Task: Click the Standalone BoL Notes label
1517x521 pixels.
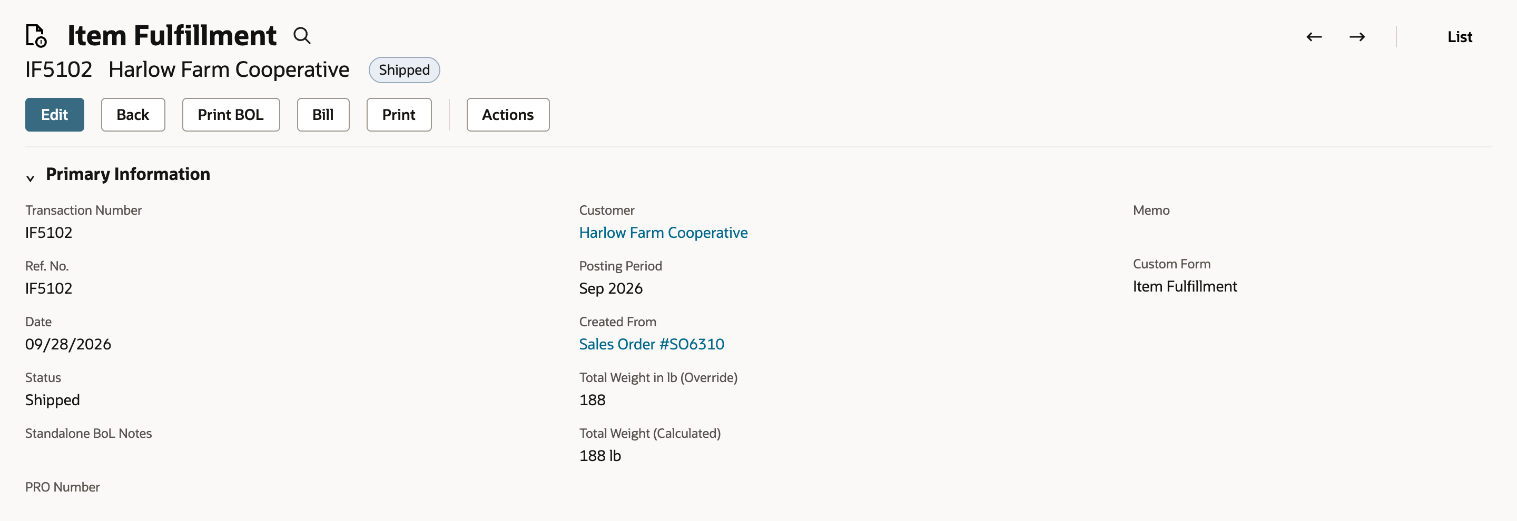Action: [88, 434]
